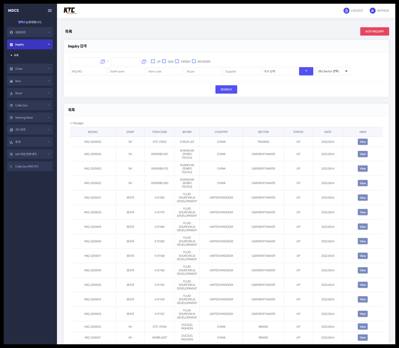The image size is (399, 348).
Task: Collapse the Inquiry menu chevron
Action: pyautogui.click(x=49, y=44)
